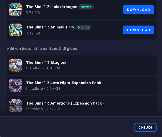This screenshot has height=137, width=162.
Task: Click the 3.12 GB size label
Action: [x=33, y=33]
